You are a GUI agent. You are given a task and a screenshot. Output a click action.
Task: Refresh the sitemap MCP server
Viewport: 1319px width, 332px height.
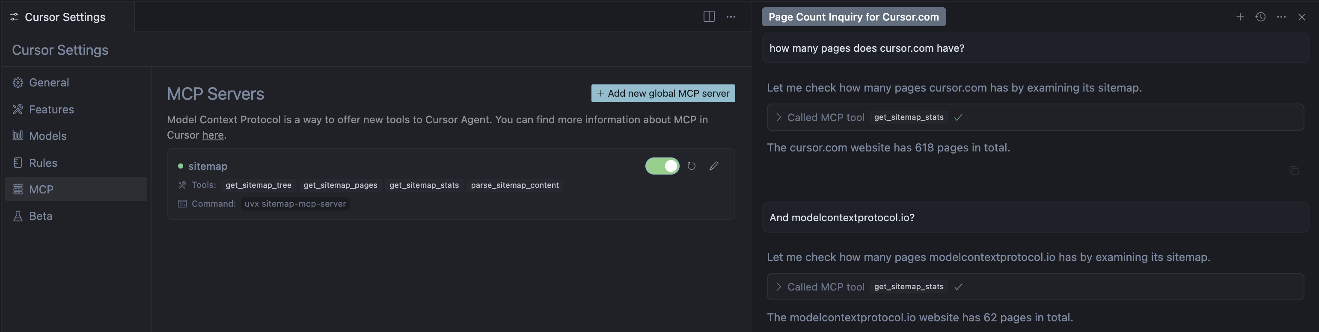[x=691, y=166]
